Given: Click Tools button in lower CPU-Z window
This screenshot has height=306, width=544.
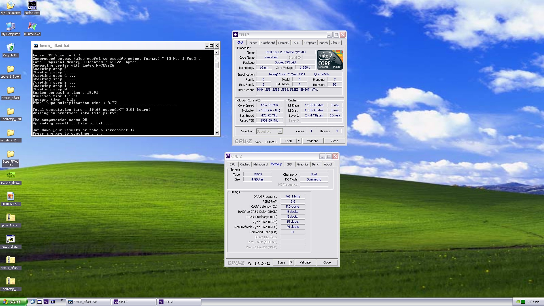Looking at the screenshot, I should pyautogui.click(x=281, y=262).
